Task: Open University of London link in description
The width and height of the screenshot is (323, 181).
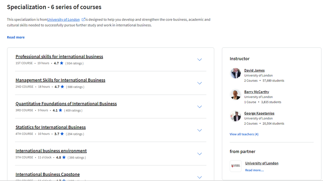Action: 63,20
